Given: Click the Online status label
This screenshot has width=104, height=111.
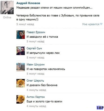Looking at the screenshot, I should (7, 17).
